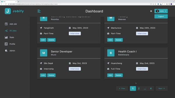
Task: Click the location icon beside São Sepé
Action: point(41,63)
